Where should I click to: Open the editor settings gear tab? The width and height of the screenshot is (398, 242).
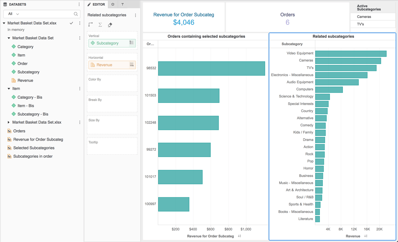[x=113, y=4]
